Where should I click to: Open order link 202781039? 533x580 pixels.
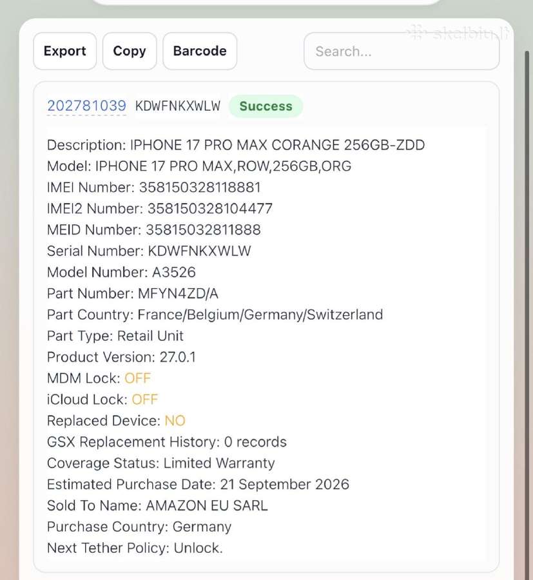click(86, 106)
